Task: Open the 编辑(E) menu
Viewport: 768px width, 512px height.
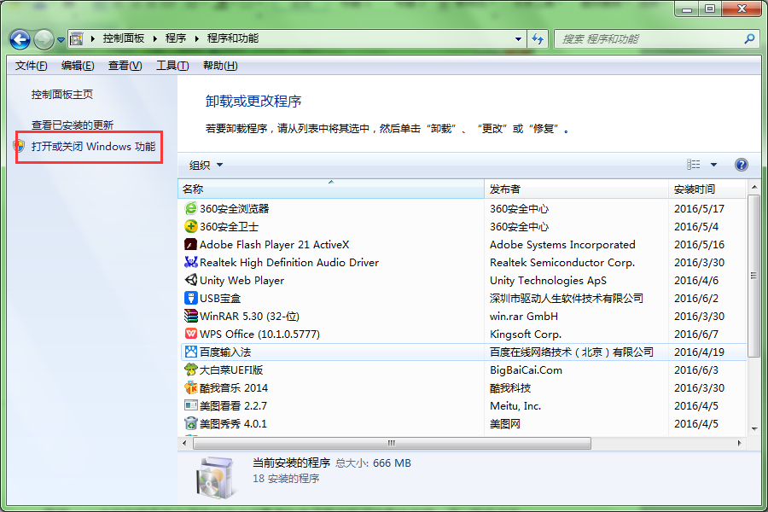Action: [78, 66]
